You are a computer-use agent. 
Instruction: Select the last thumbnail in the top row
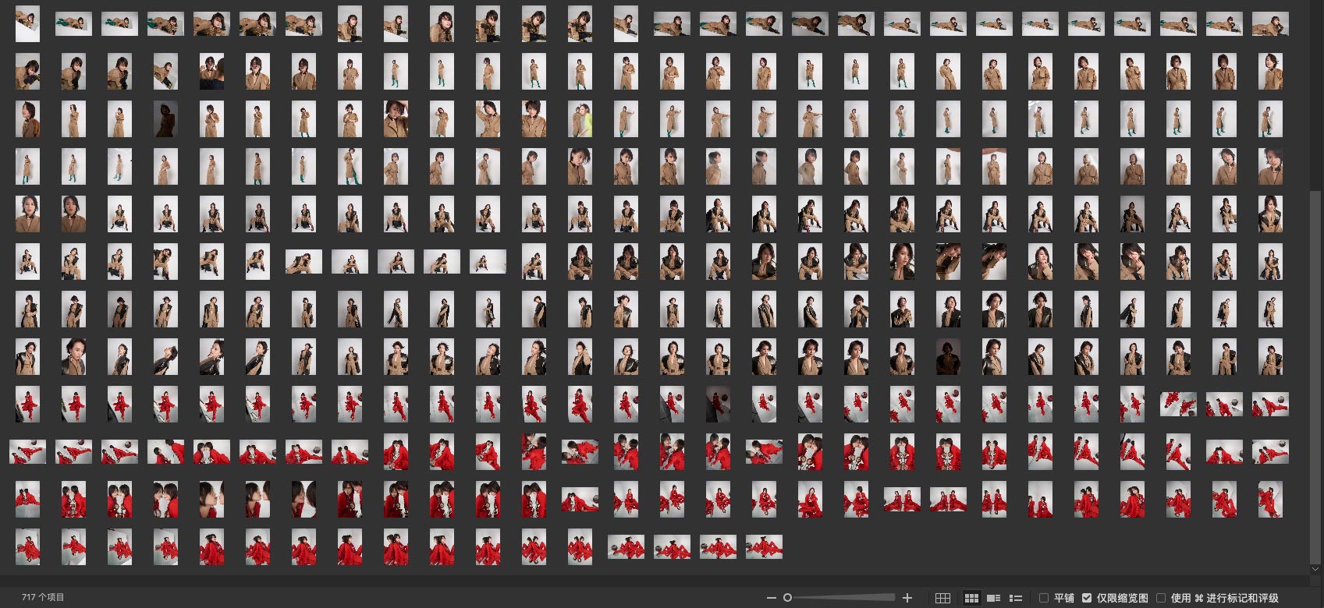1270,24
